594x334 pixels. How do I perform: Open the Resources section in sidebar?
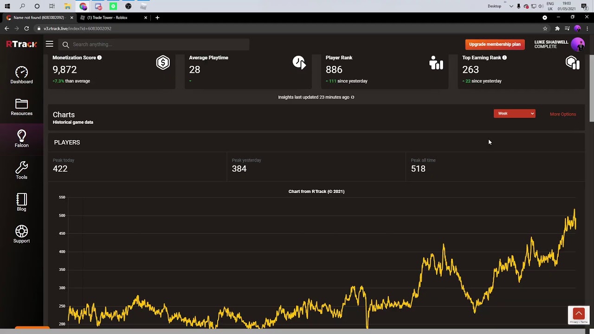(x=21, y=107)
